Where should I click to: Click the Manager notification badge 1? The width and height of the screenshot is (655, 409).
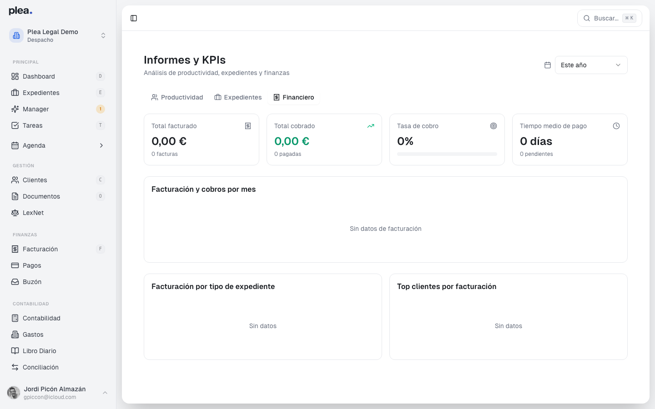101,109
